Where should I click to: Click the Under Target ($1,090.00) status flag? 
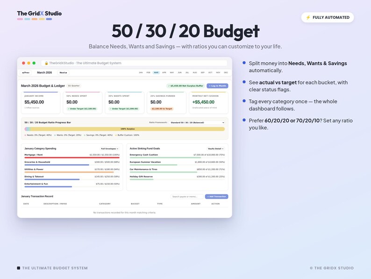pyautogui.click(x=124, y=109)
